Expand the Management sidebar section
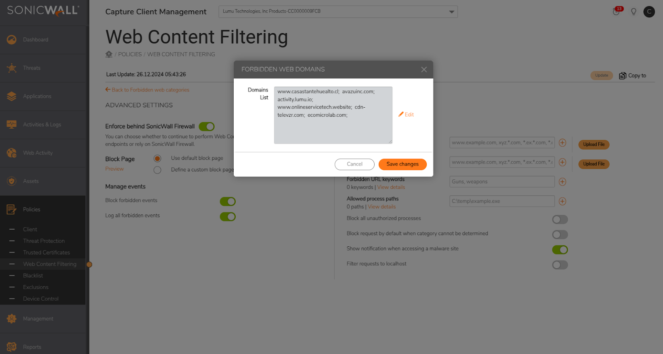Viewport: 663px width, 354px height. [x=38, y=319]
